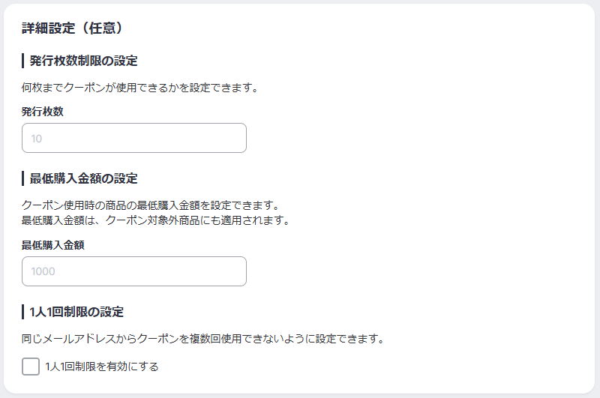Click the 1人1回制限を有効にする label text
This screenshot has height=398, width=600.
(102, 367)
